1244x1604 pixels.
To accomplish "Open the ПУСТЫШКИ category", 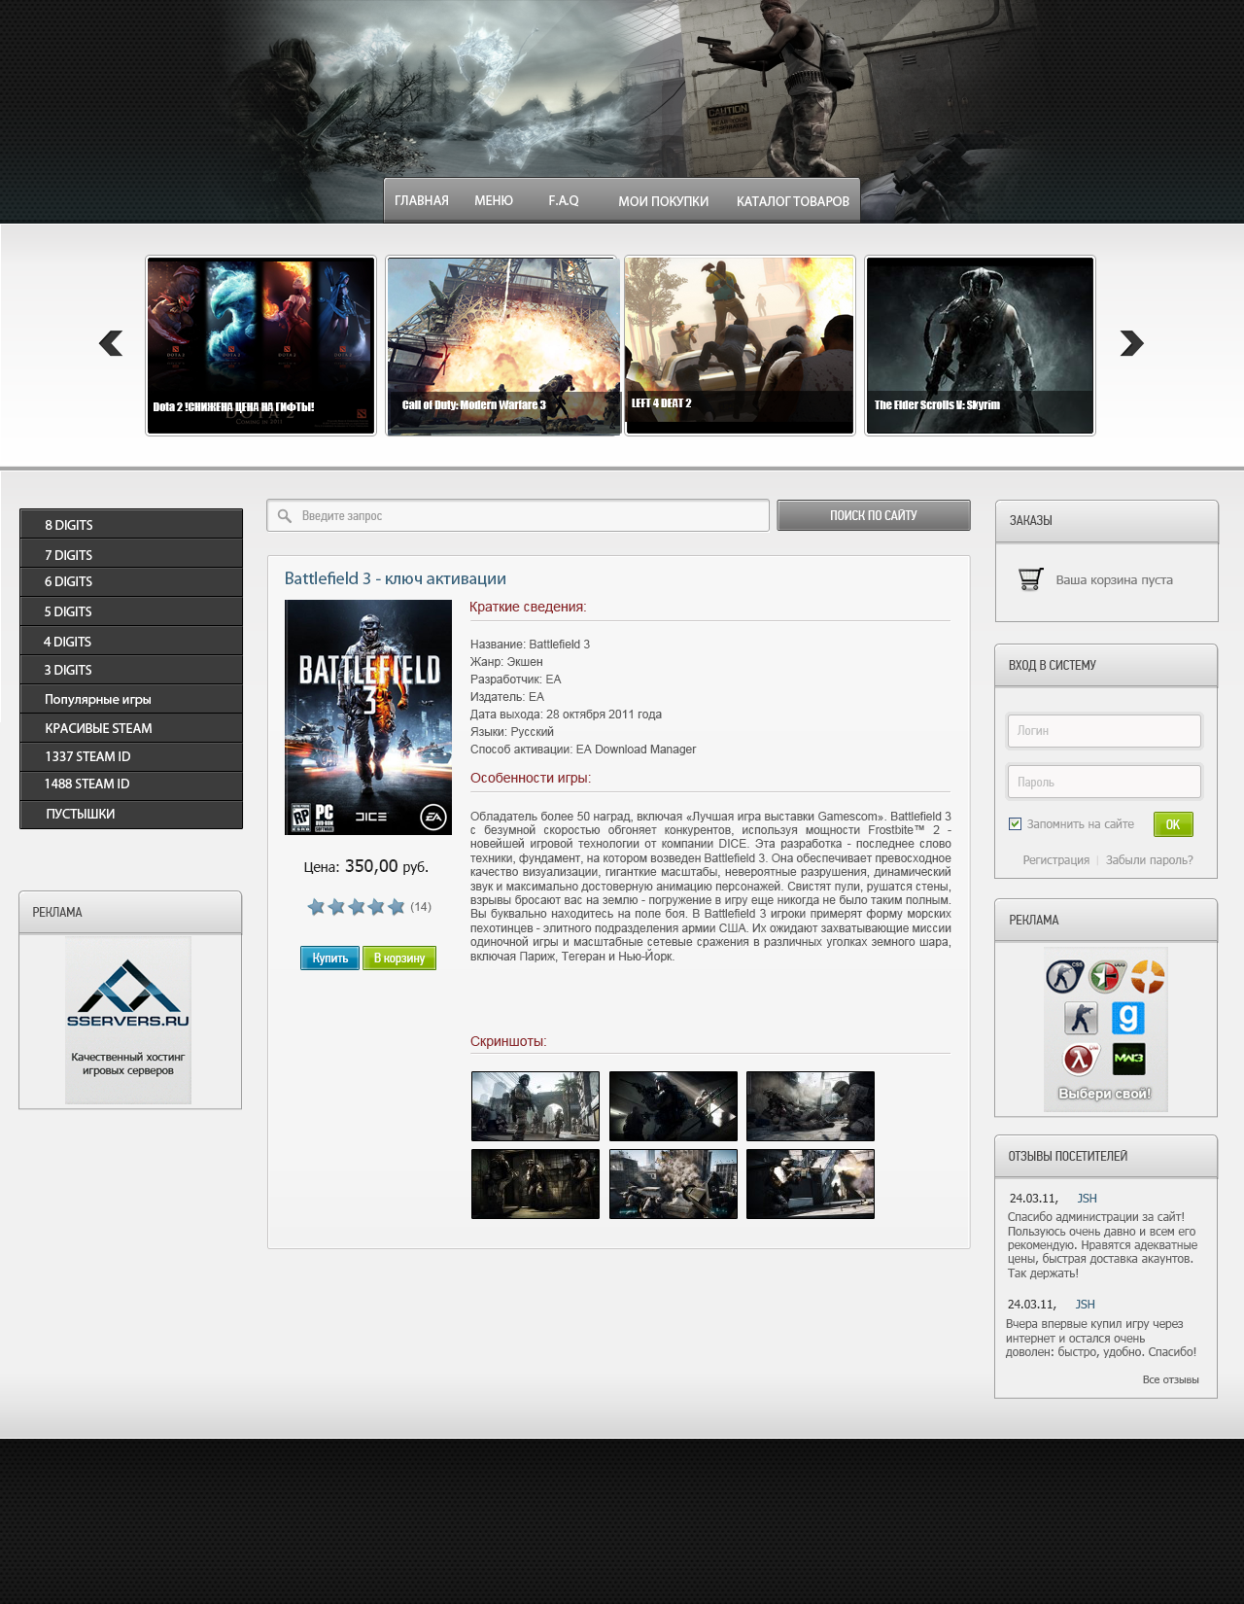I will coord(131,814).
